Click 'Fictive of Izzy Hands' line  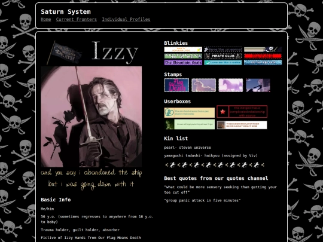pos(91,238)
